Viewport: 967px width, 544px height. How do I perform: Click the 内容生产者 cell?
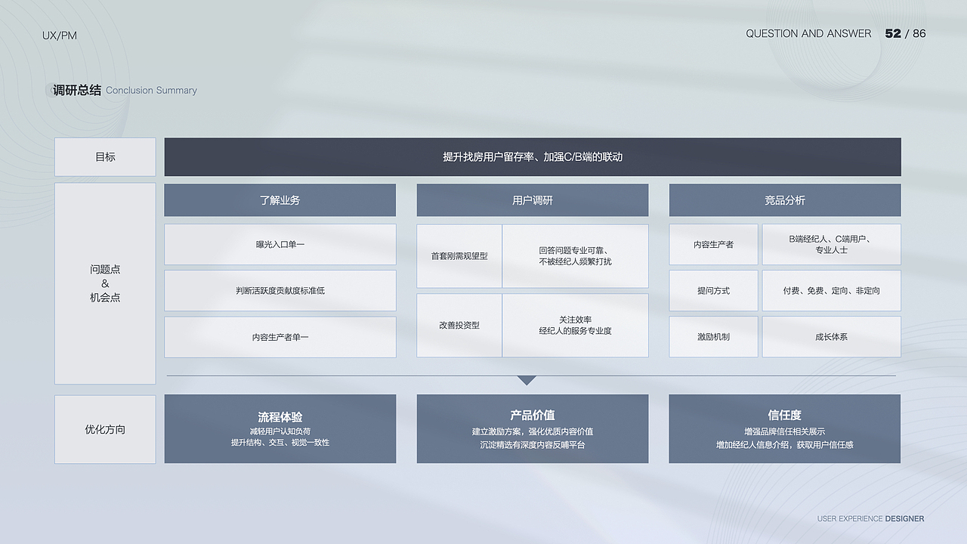click(713, 244)
